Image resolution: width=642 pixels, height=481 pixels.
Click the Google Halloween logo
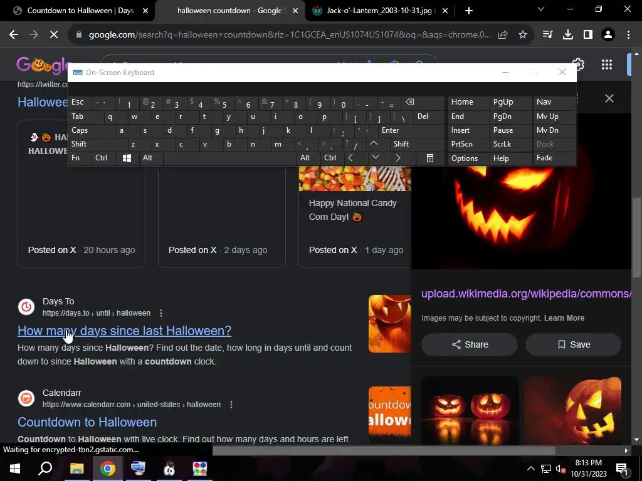tap(42, 65)
